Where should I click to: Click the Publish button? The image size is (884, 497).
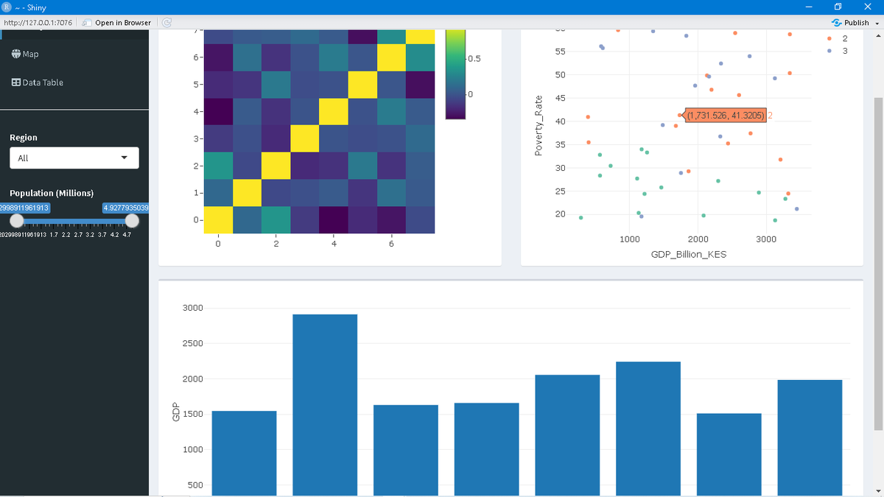coord(850,23)
